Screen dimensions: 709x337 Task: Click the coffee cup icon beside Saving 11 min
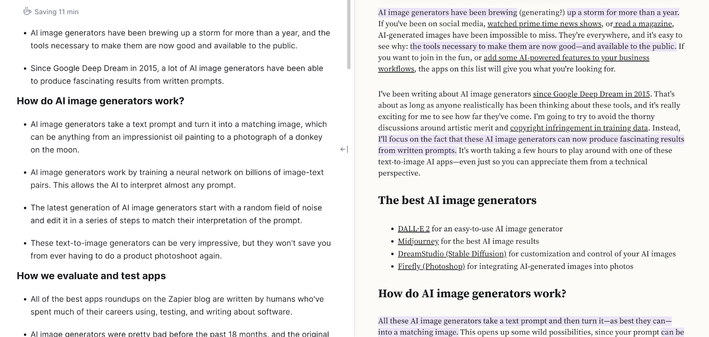pyautogui.click(x=27, y=11)
